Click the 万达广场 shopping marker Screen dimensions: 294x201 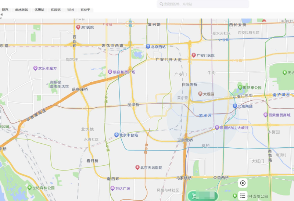pos(112,188)
